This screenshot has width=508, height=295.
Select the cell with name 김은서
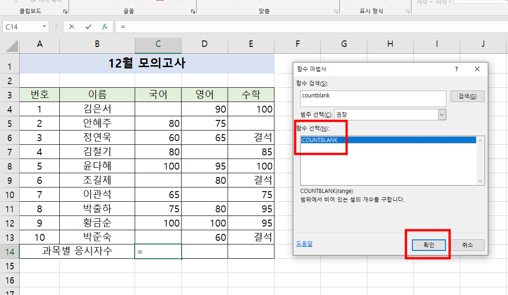click(x=97, y=109)
